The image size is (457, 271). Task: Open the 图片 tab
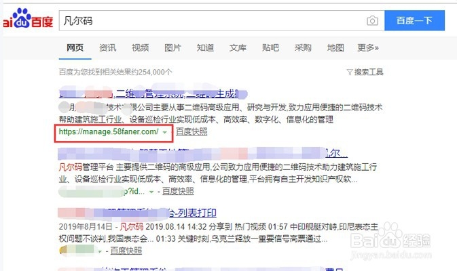pyautogui.click(x=173, y=47)
